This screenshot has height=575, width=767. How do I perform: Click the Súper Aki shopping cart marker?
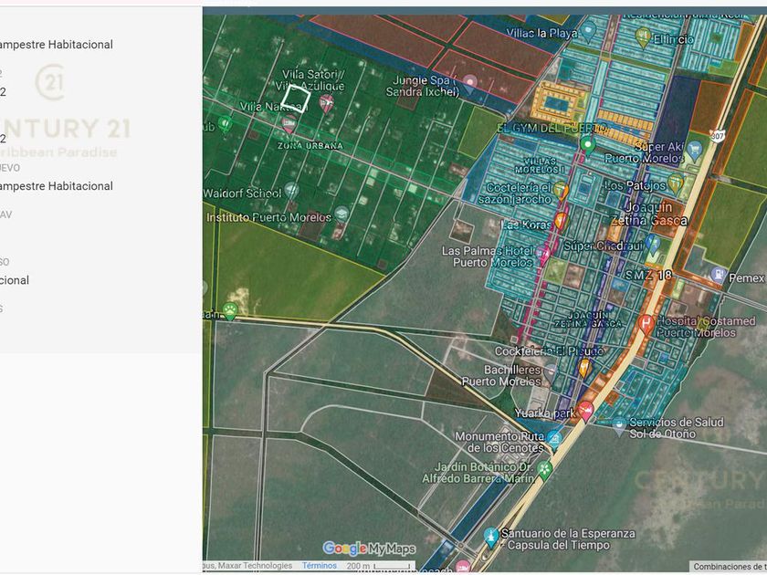tap(694, 151)
